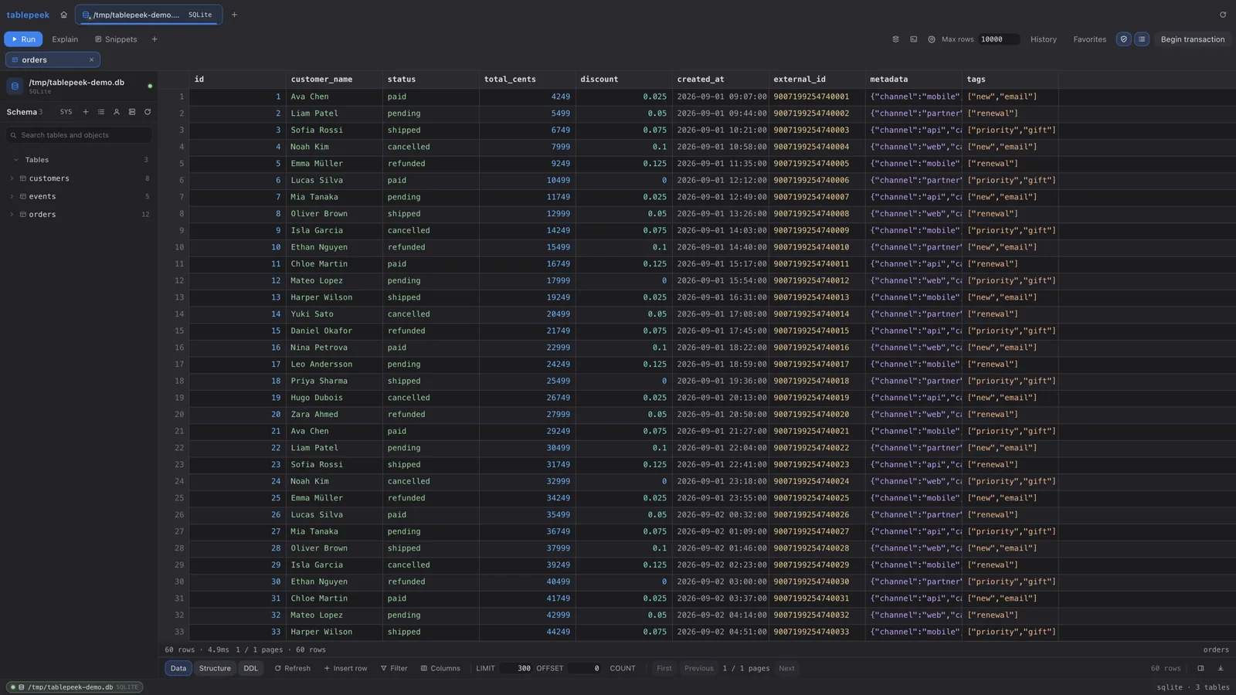Screen dimensions: 1236x695
Task: Expand the orders table in schema tree
Action: click(x=12, y=215)
